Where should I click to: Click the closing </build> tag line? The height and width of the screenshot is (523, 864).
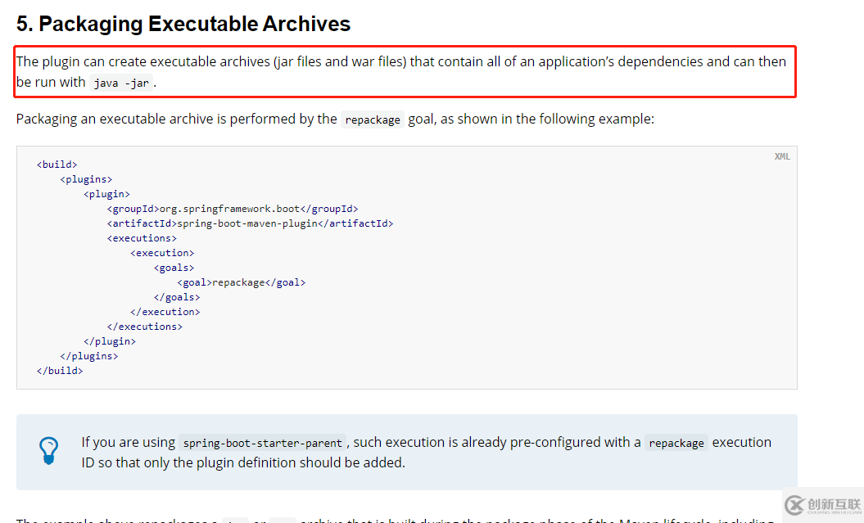tap(60, 371)
